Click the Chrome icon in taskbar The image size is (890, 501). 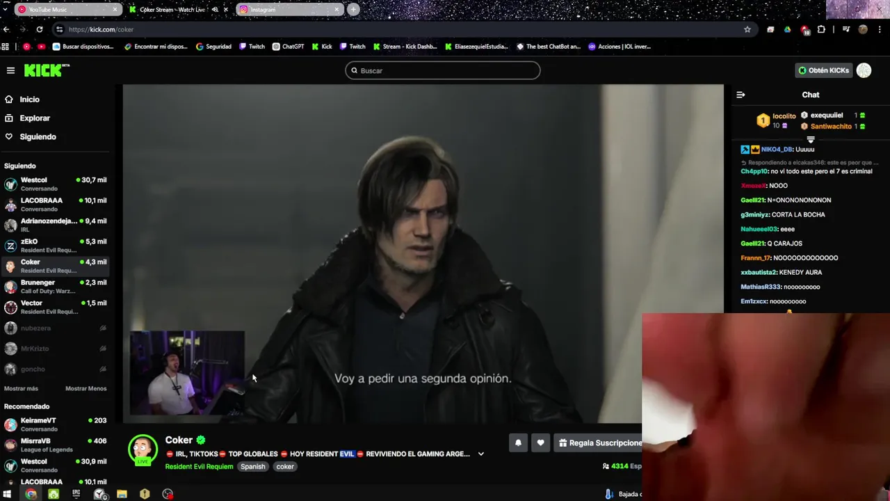[x=31, y=494]
